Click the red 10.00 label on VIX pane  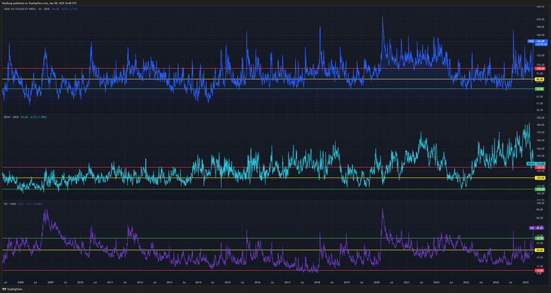539,271
